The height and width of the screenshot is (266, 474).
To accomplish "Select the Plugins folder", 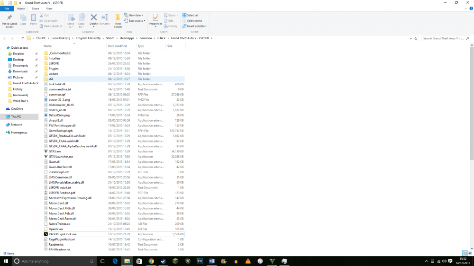I will click(114, 69).
